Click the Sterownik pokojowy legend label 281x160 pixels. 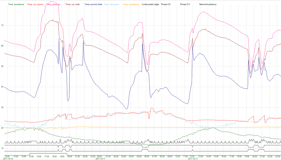coord(208,4)
